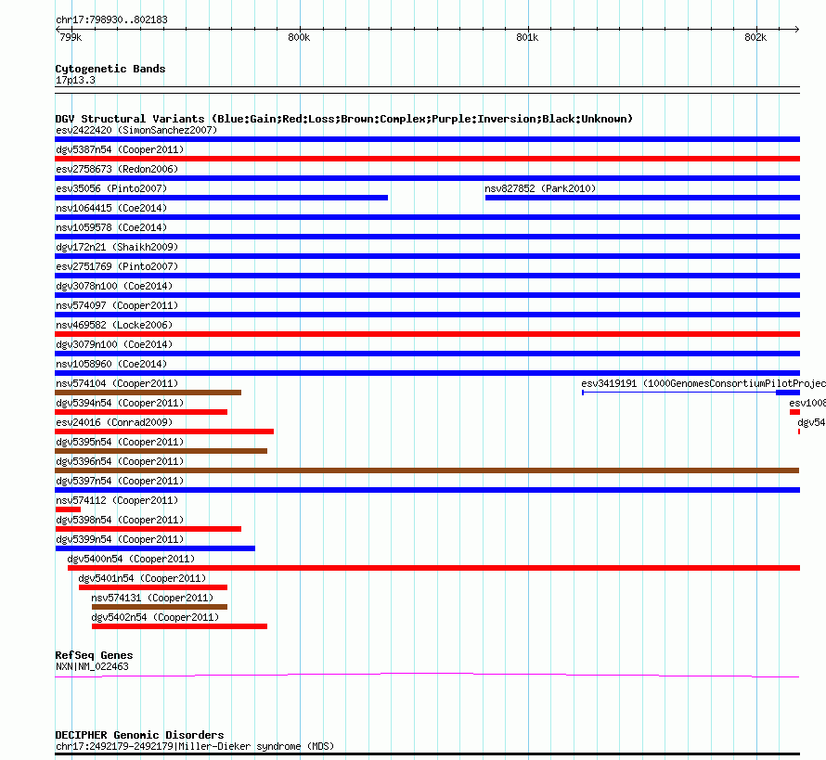
Task: Click the red bar under dgv5387n54
Action: 427,159
